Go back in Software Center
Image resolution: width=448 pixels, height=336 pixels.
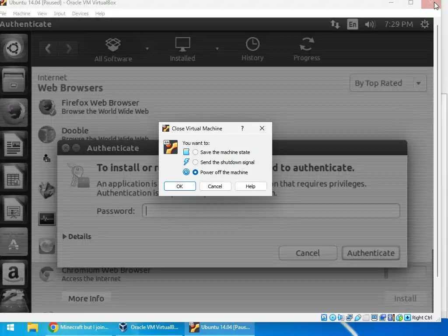pos(48,49)
